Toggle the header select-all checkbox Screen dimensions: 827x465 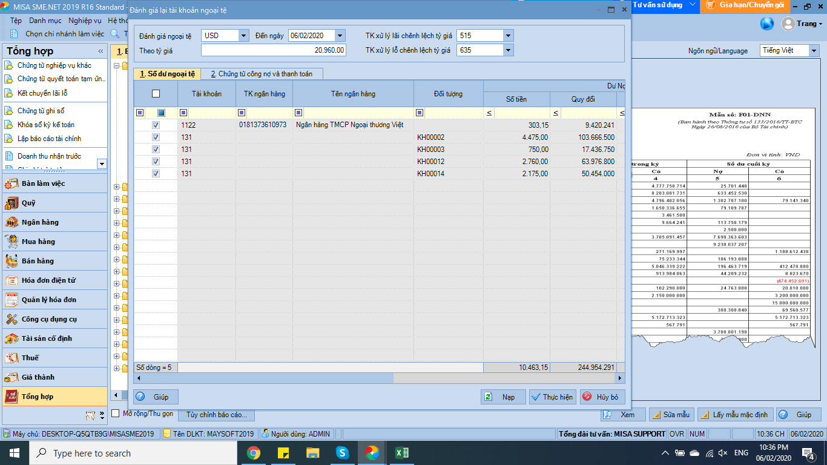click(156, 93)
